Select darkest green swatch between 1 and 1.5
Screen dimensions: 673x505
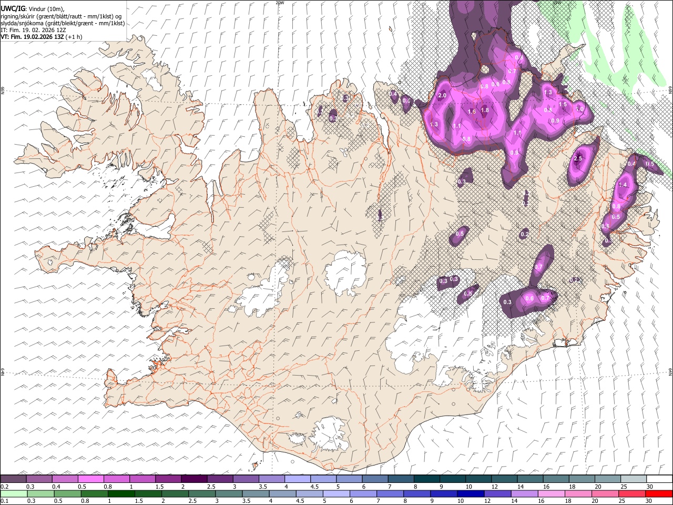[121, 494]
